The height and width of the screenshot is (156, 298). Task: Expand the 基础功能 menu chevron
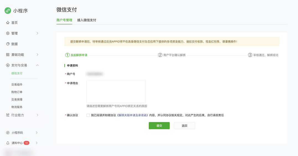37,55
